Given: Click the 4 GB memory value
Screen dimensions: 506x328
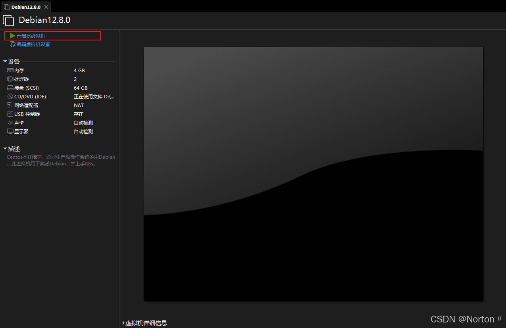Looking at the screenshot, I should pyautogui.click(x=79, y=70).
